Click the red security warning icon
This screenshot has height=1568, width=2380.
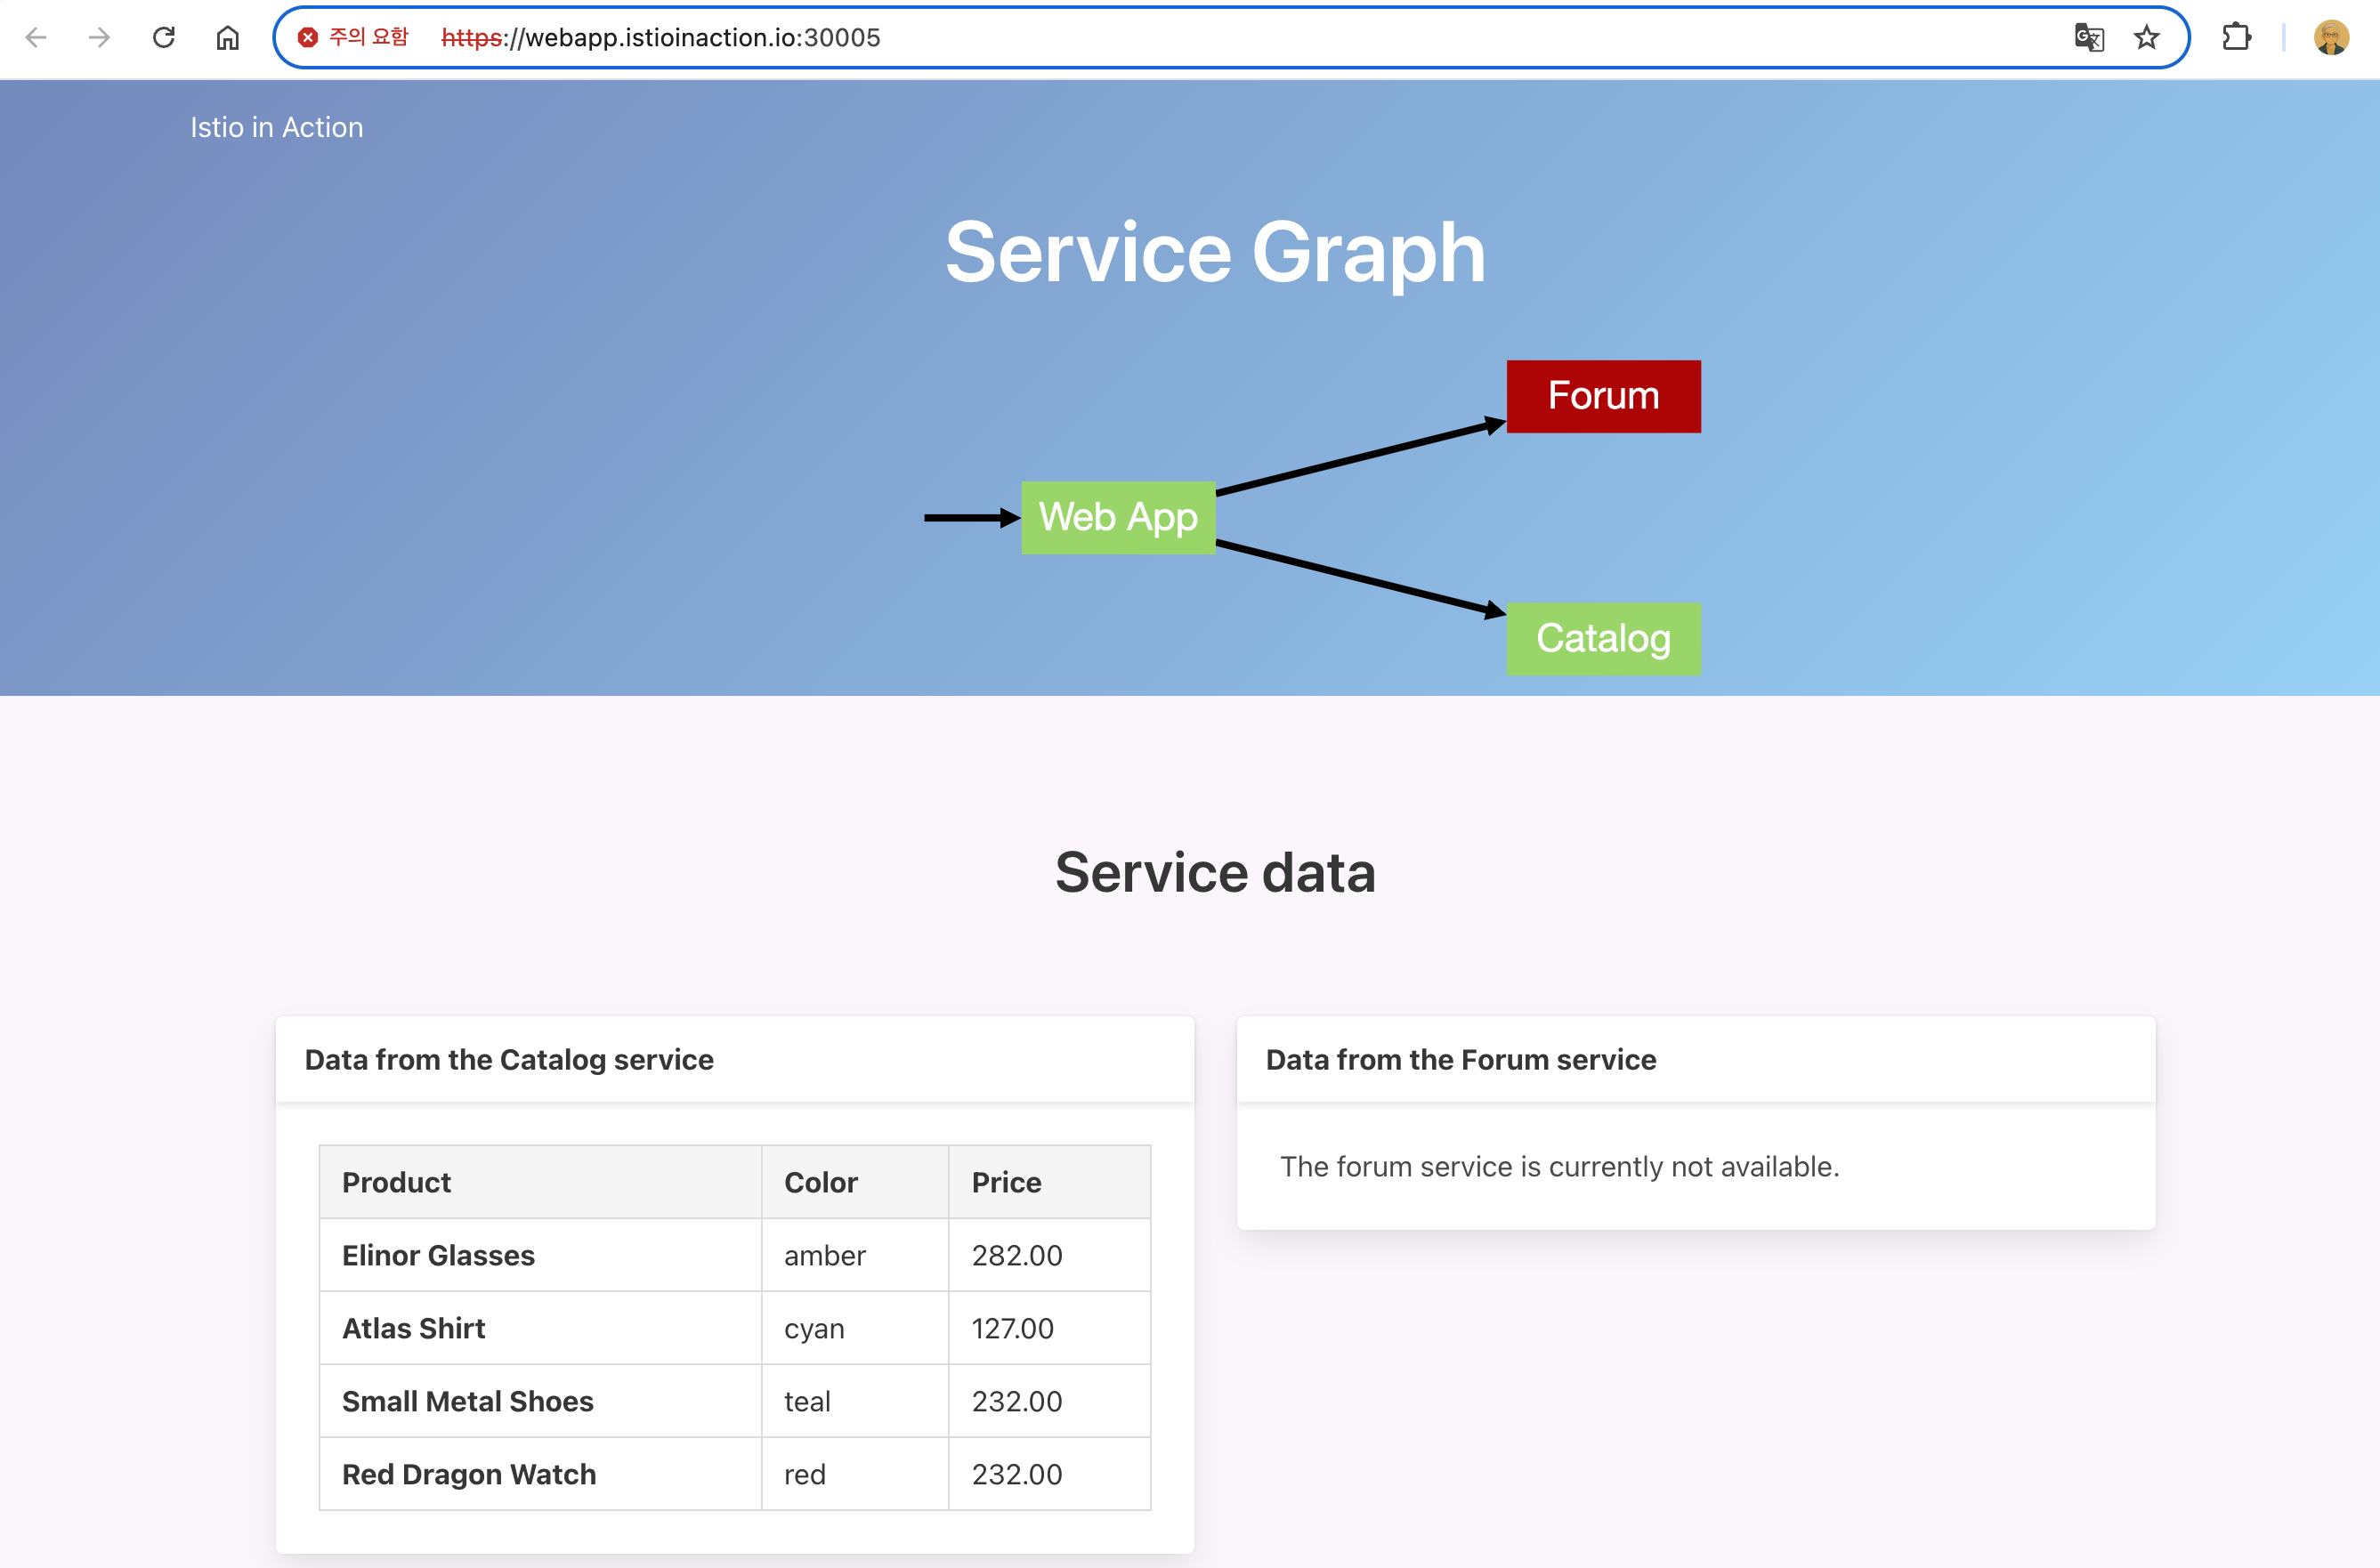tap(308, 38)
